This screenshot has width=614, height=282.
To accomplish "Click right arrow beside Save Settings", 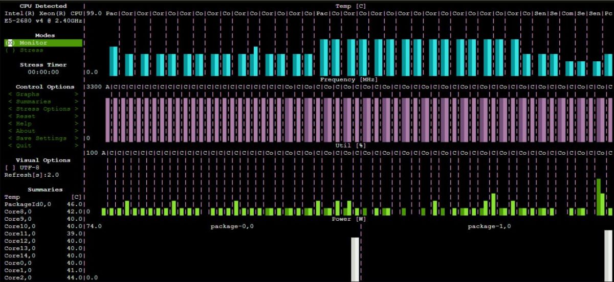I will point(76,138).
